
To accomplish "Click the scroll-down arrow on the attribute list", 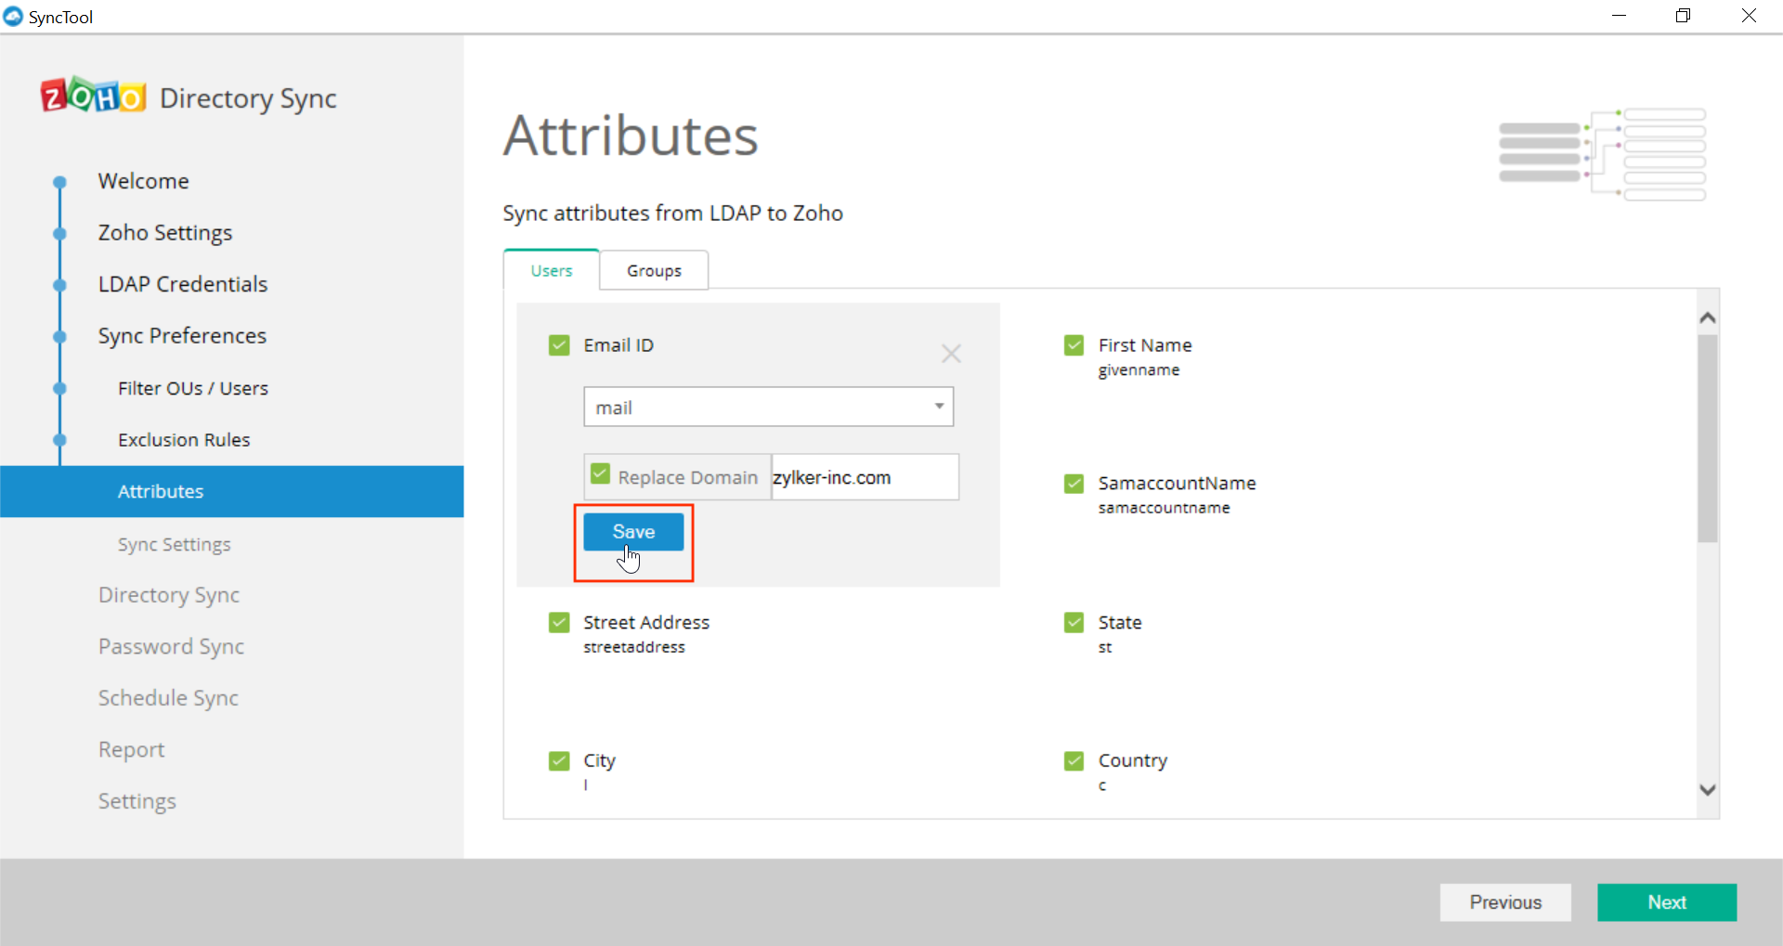I will [x=1707, y=790].
